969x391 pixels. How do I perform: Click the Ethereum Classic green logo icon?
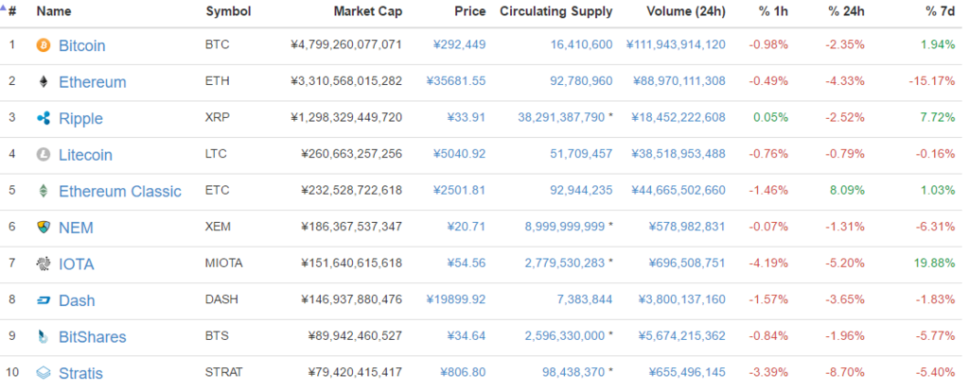[44, 191]
